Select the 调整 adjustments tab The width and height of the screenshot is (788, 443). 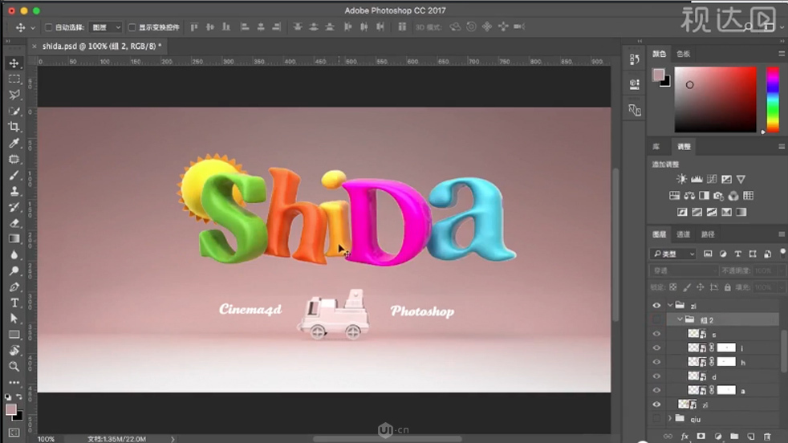point(684,147)
